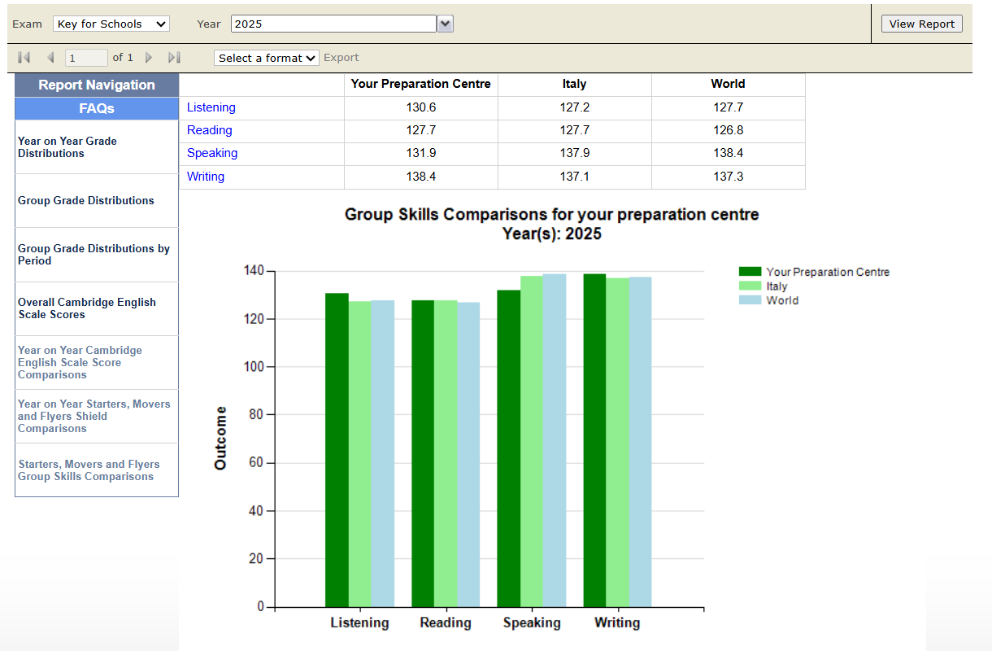This screenshot has height=651, width=992.
Task: Open the Writing skill link
Action: tap(206, 177)
